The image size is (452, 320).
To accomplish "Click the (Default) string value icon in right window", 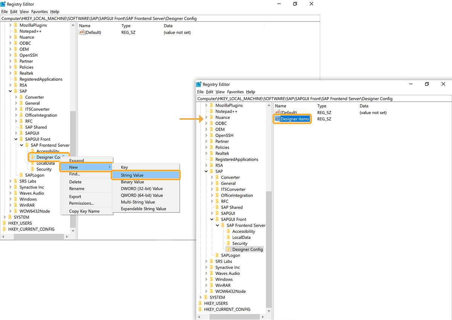I will (x=277, y=113).
